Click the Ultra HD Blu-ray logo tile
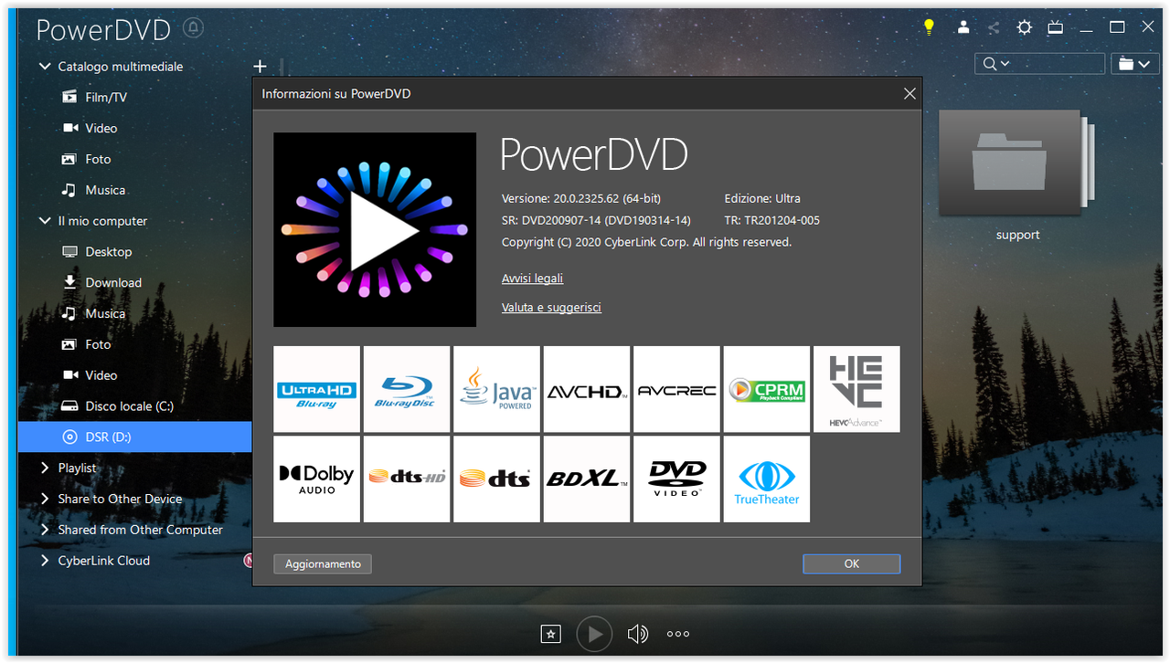 [x=316, y=389]
